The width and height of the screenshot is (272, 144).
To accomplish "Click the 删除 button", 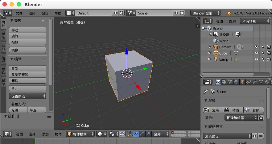I will tap(27, 81).
